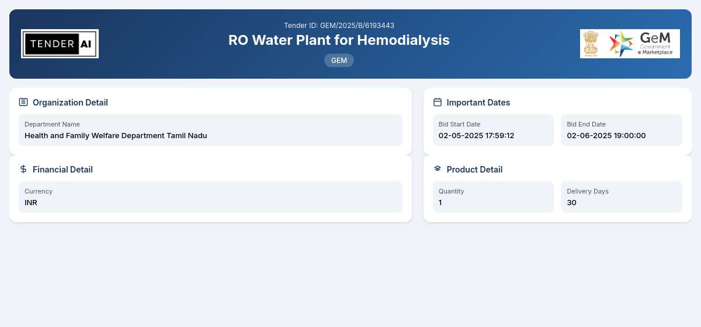Image resolution: width=701 pixels, height=327 pixels.
Task: Select the Bid Start Date field
Action: click(x=493, y=130)
